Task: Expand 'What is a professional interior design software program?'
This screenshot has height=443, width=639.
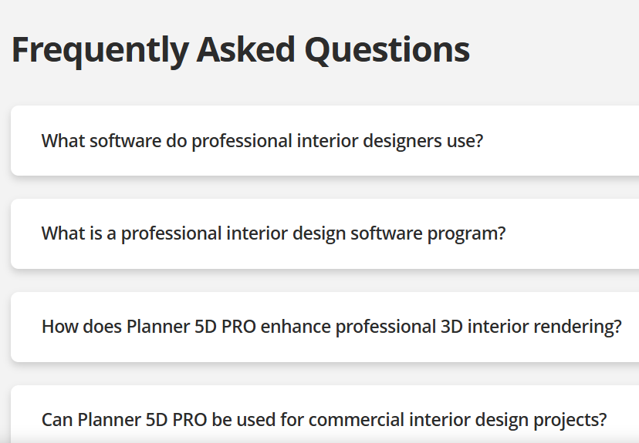Action: [273, 233]
